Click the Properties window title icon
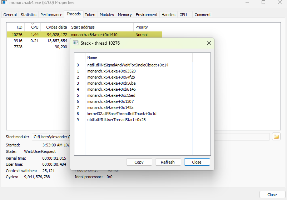Screen dimensions: 287x200 [4, 2]
